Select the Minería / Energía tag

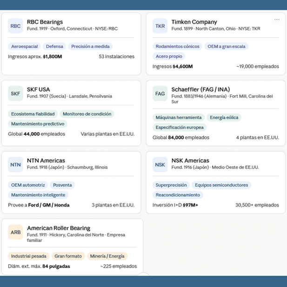(108, 256)
